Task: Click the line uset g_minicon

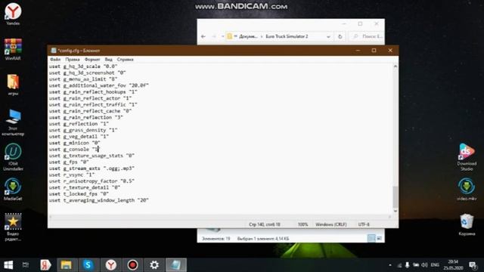Action: point(74,143)
